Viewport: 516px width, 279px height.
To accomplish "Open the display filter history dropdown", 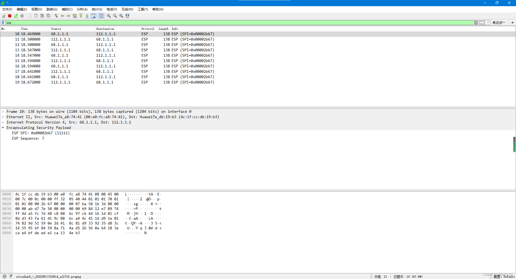I will pos(488,23).
